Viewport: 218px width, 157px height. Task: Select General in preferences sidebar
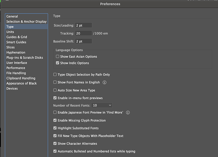[x=12, y=16]
